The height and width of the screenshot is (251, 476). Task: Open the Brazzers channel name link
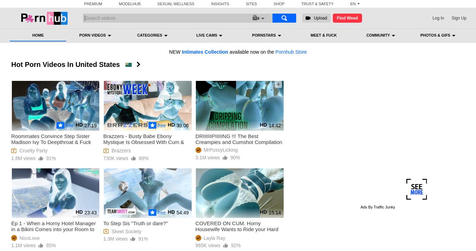point(121,151)
